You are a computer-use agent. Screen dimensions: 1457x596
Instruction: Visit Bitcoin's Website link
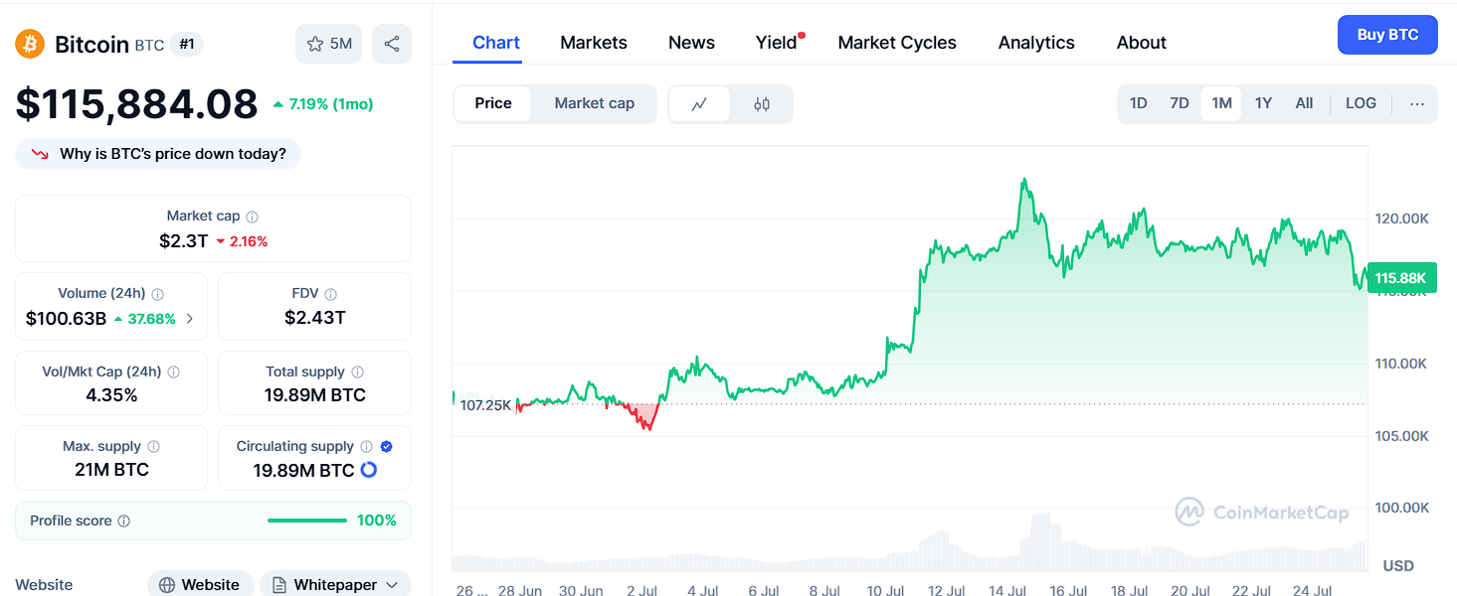(x=200, y=584)
